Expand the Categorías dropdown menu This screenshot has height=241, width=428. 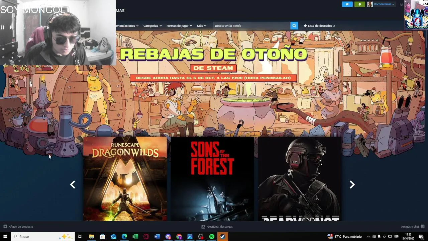tap(152, 26)
